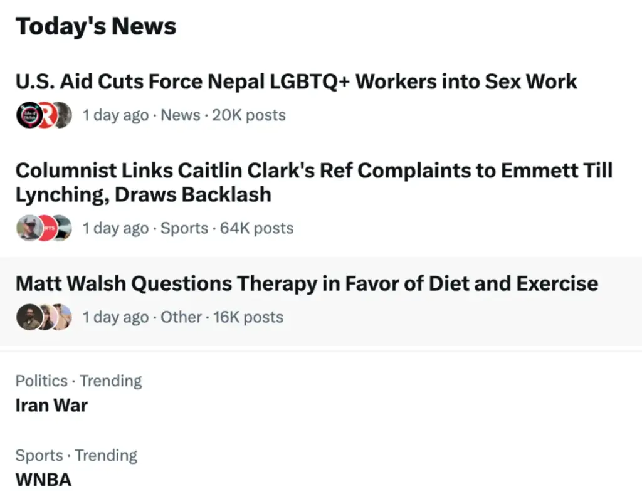Open the Matt Walsh Questions Therapy headline
642x499 pixels.
307,283
